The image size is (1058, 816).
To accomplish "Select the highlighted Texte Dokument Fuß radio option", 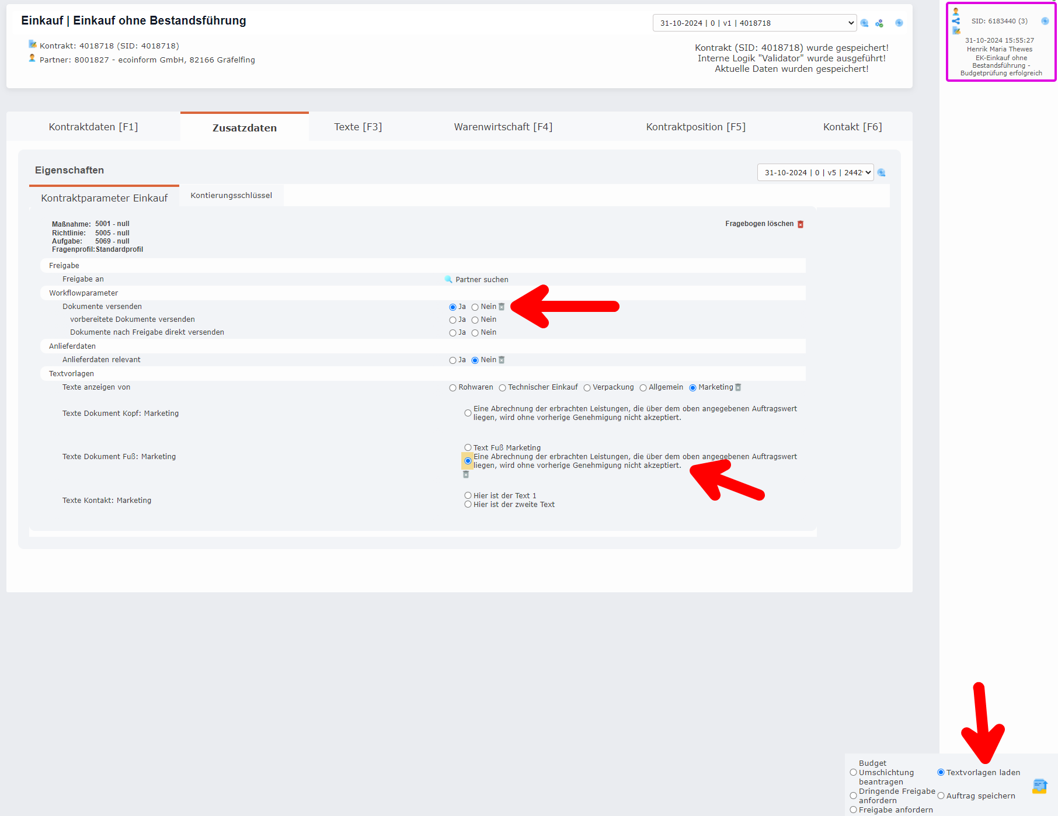I will pos(467,461).
